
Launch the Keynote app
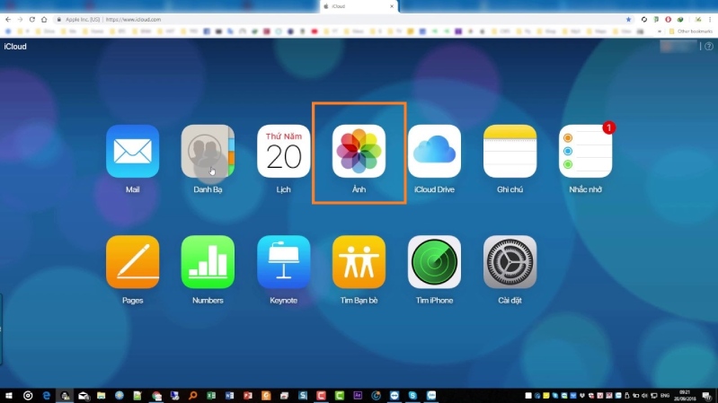tap(283, 262)
